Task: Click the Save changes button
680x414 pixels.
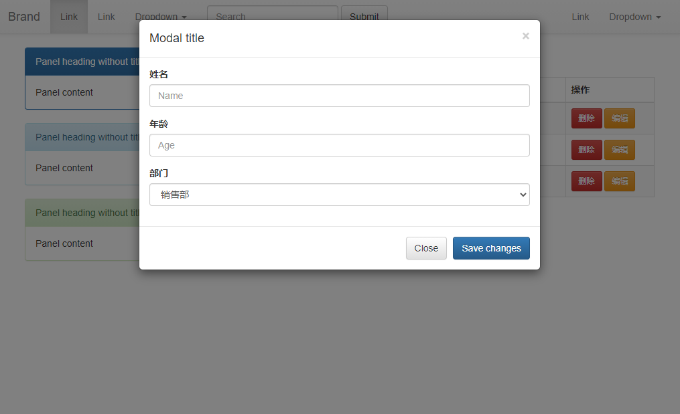Action: pyautogui.click(x=491, y=248)
